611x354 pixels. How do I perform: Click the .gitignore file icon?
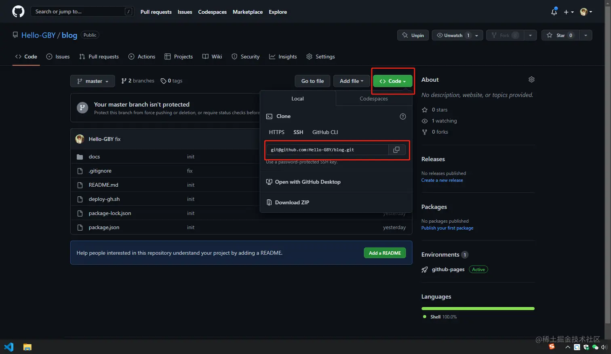pos(80,171)
